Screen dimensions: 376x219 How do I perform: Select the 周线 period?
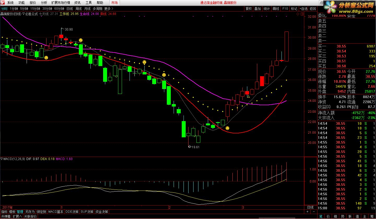coord(79,9)
